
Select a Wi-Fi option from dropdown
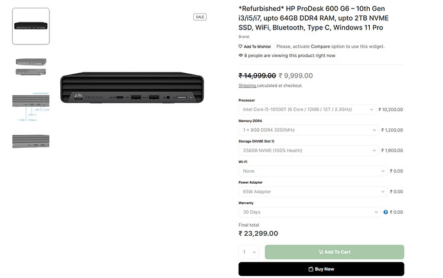(313, 171)
